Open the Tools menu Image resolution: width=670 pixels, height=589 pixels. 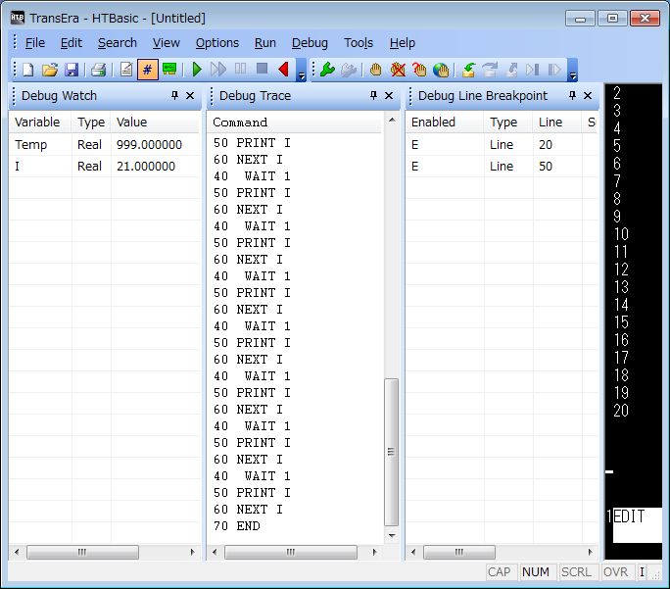[x=359, y=43]
